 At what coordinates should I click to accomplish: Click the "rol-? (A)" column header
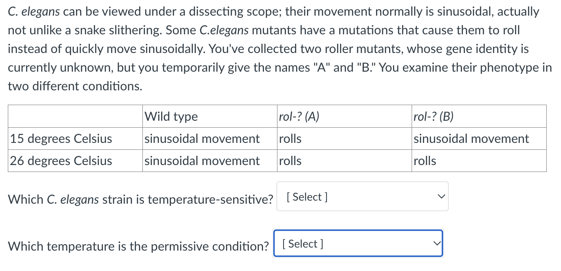(x=344, y=116)
